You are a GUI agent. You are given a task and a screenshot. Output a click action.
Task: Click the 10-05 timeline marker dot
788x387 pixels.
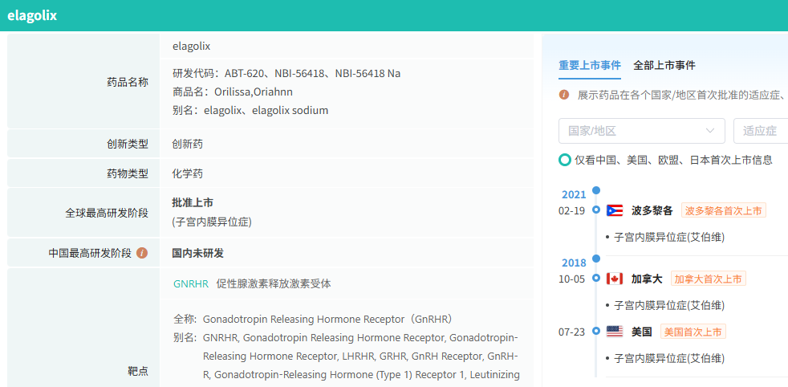[x=595, y=279]
